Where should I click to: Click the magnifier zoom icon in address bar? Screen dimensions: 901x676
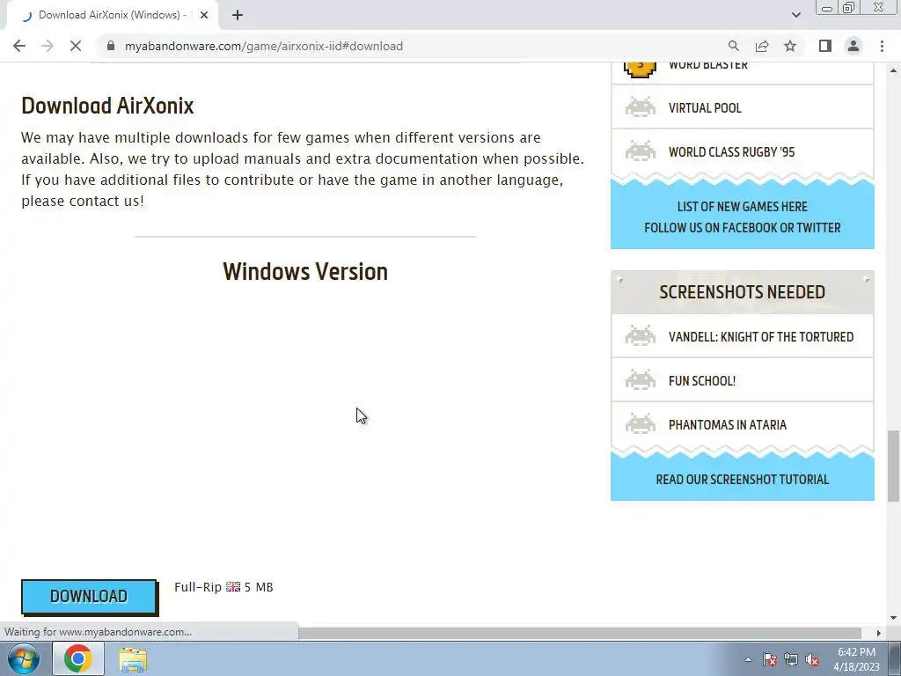[x=733, y=46]
